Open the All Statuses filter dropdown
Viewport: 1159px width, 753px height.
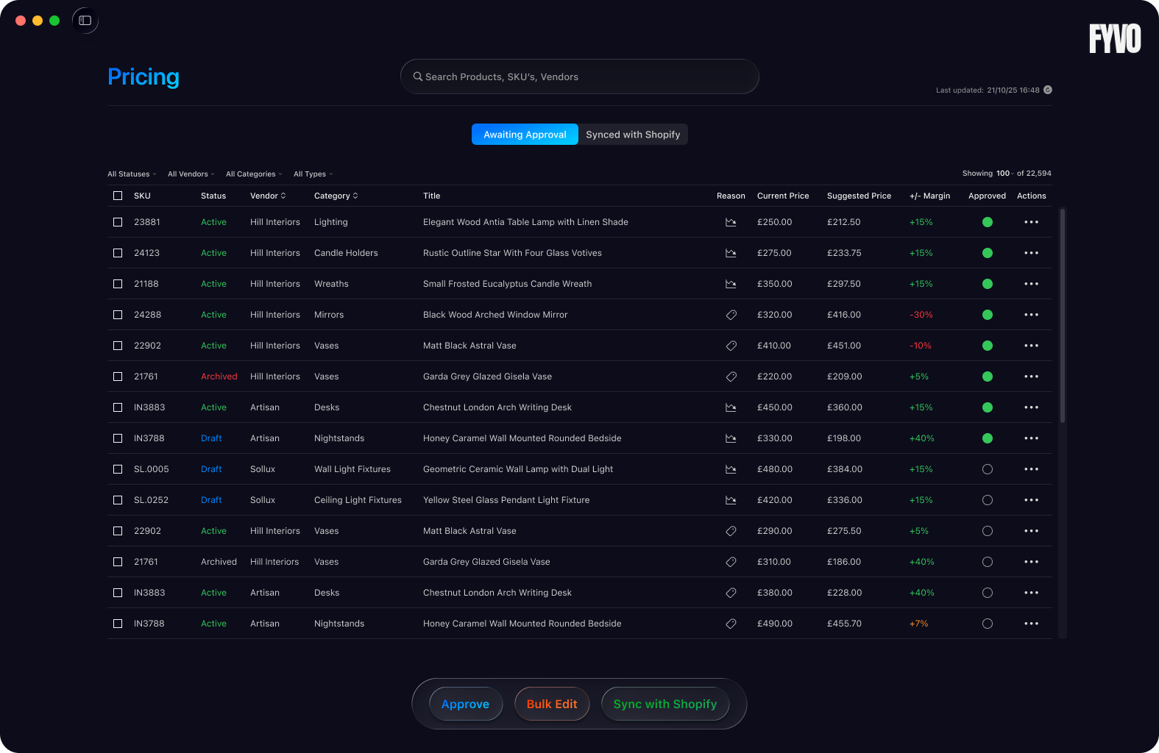click(132, 174)
